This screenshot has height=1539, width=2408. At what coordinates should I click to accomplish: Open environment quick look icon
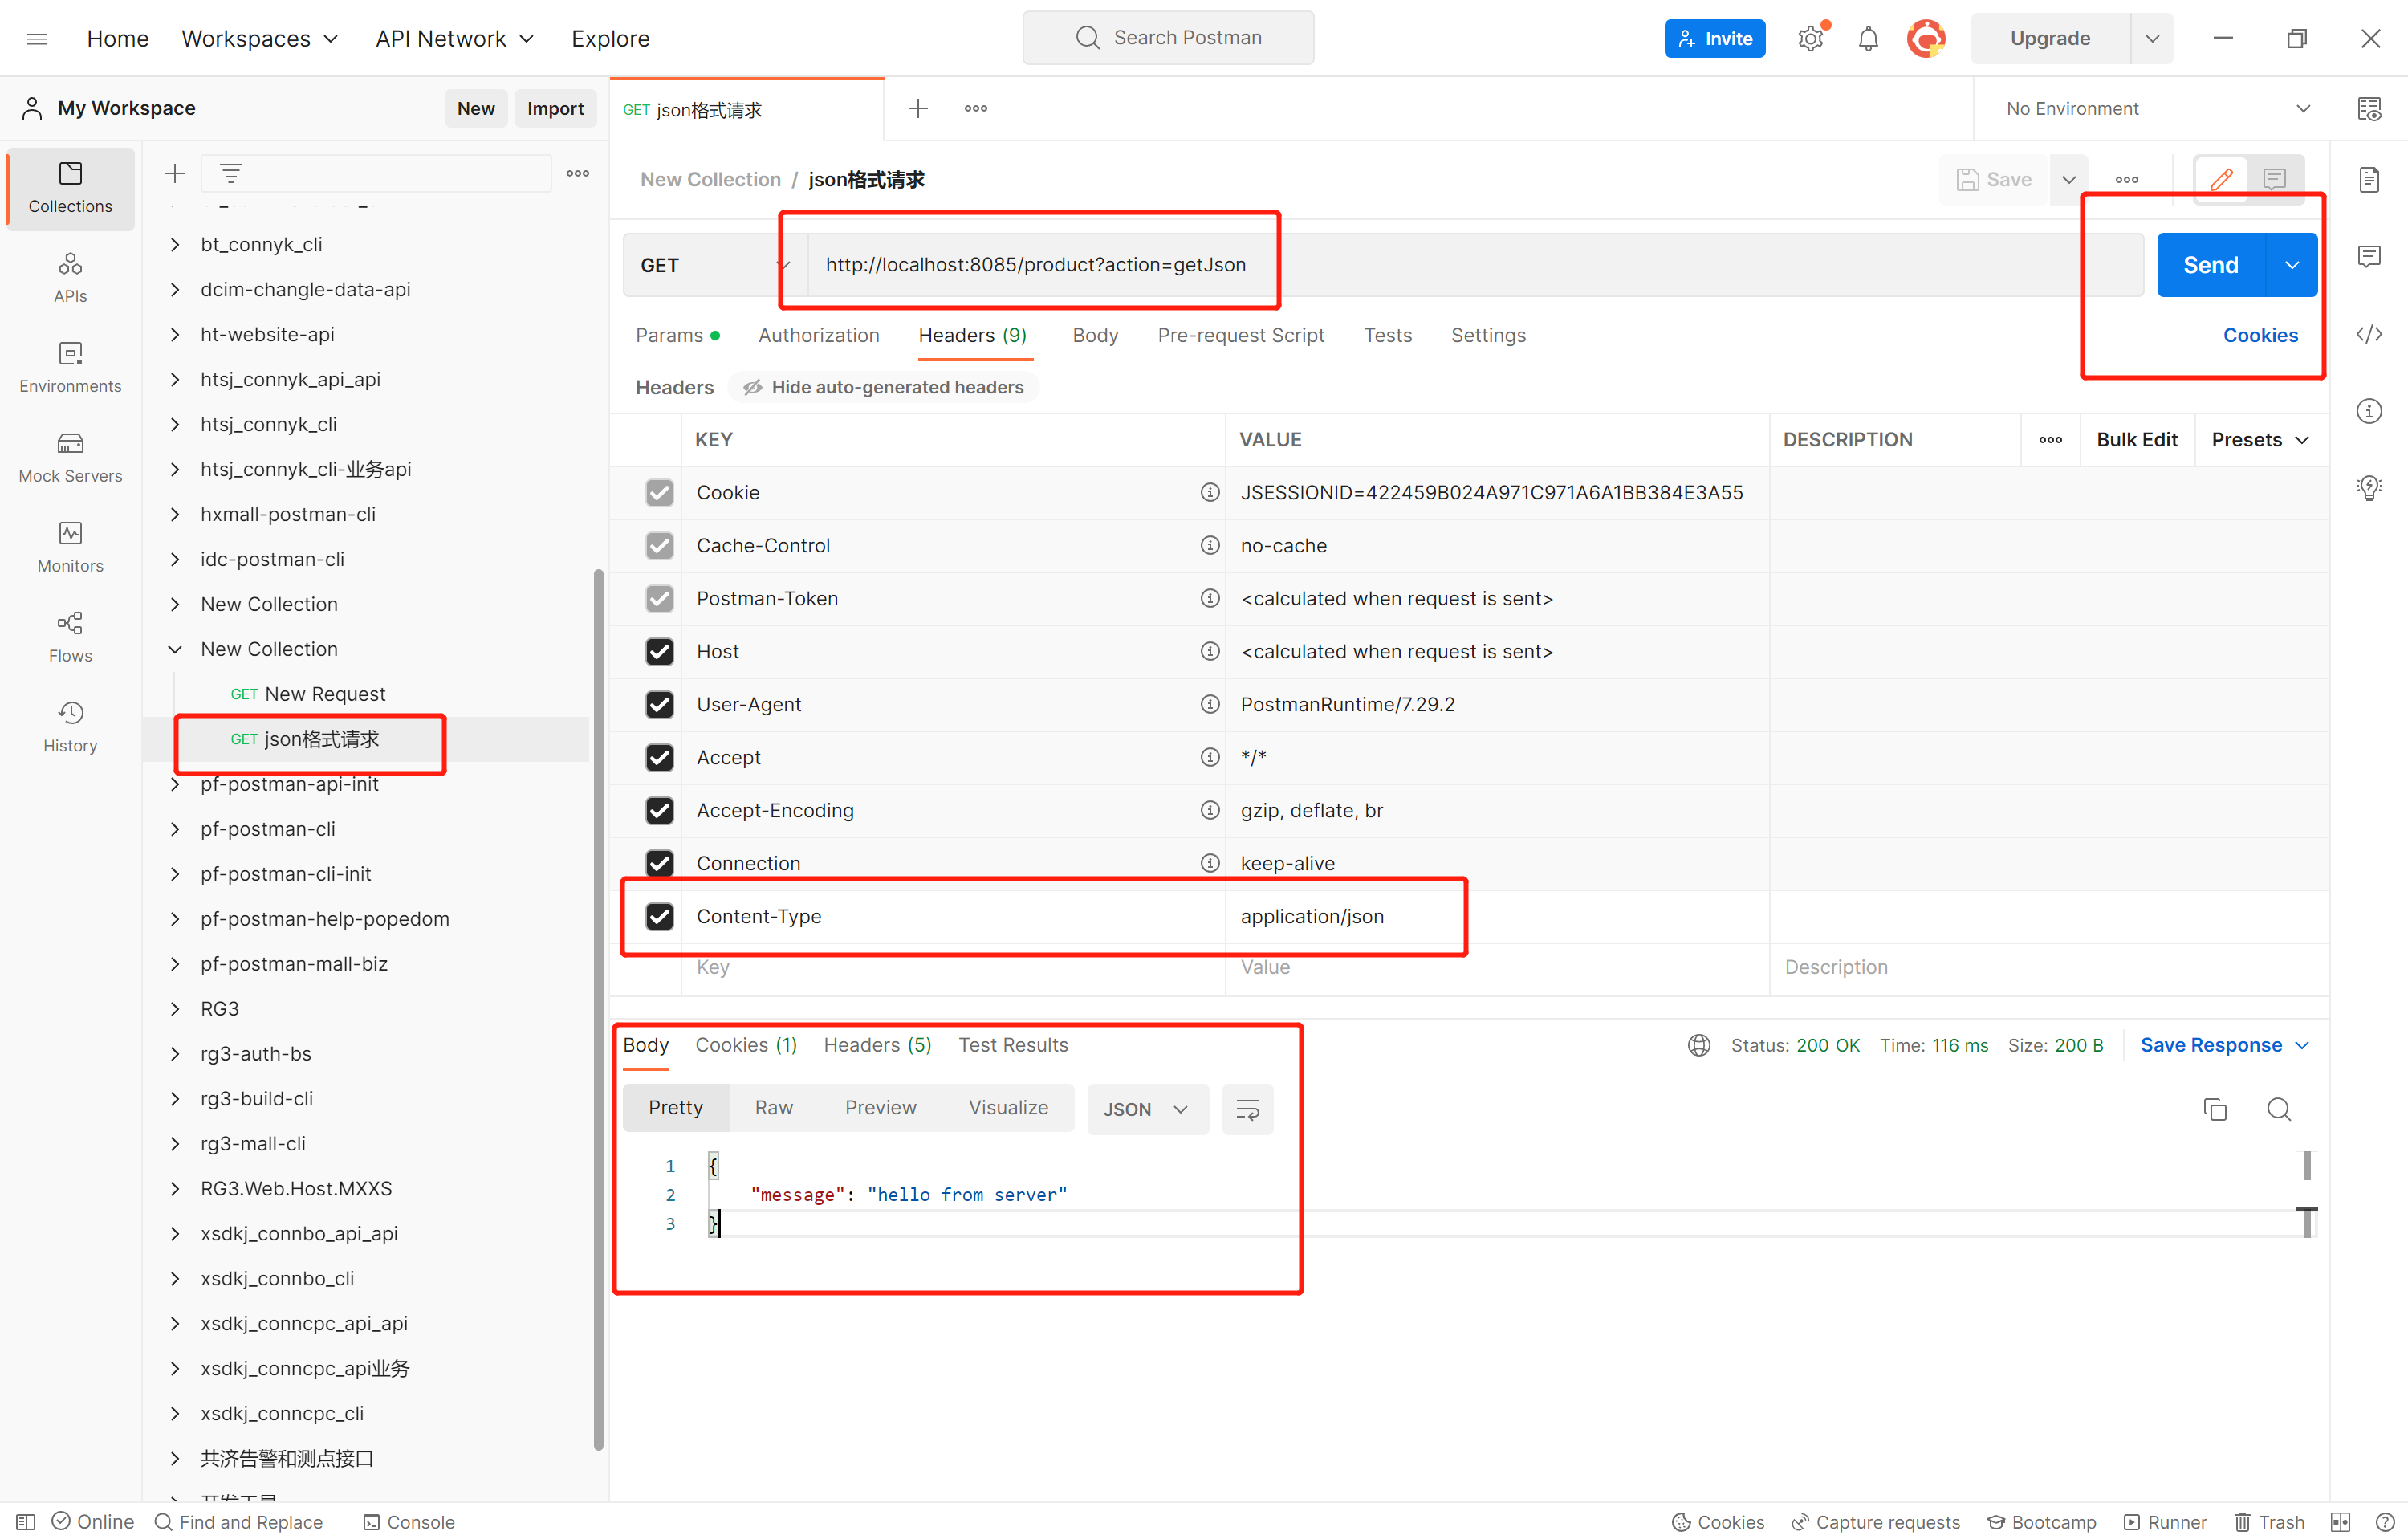[2369, 108]
